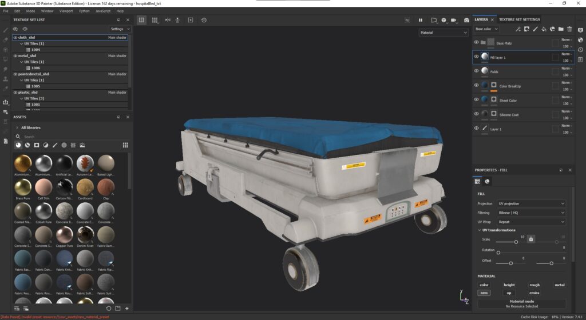This screenshot has height=320, width=586.
Task: Open the 3D/2D cube viewport mode icon
Action: 444,20
